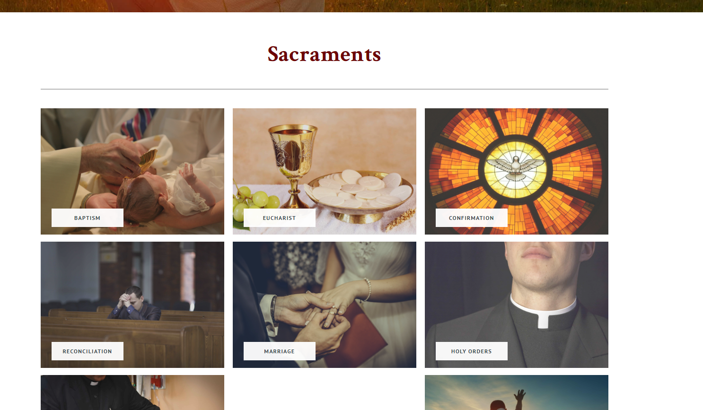Select the Confirmation label button
This screenshot has height=410, width=703.
472,218
